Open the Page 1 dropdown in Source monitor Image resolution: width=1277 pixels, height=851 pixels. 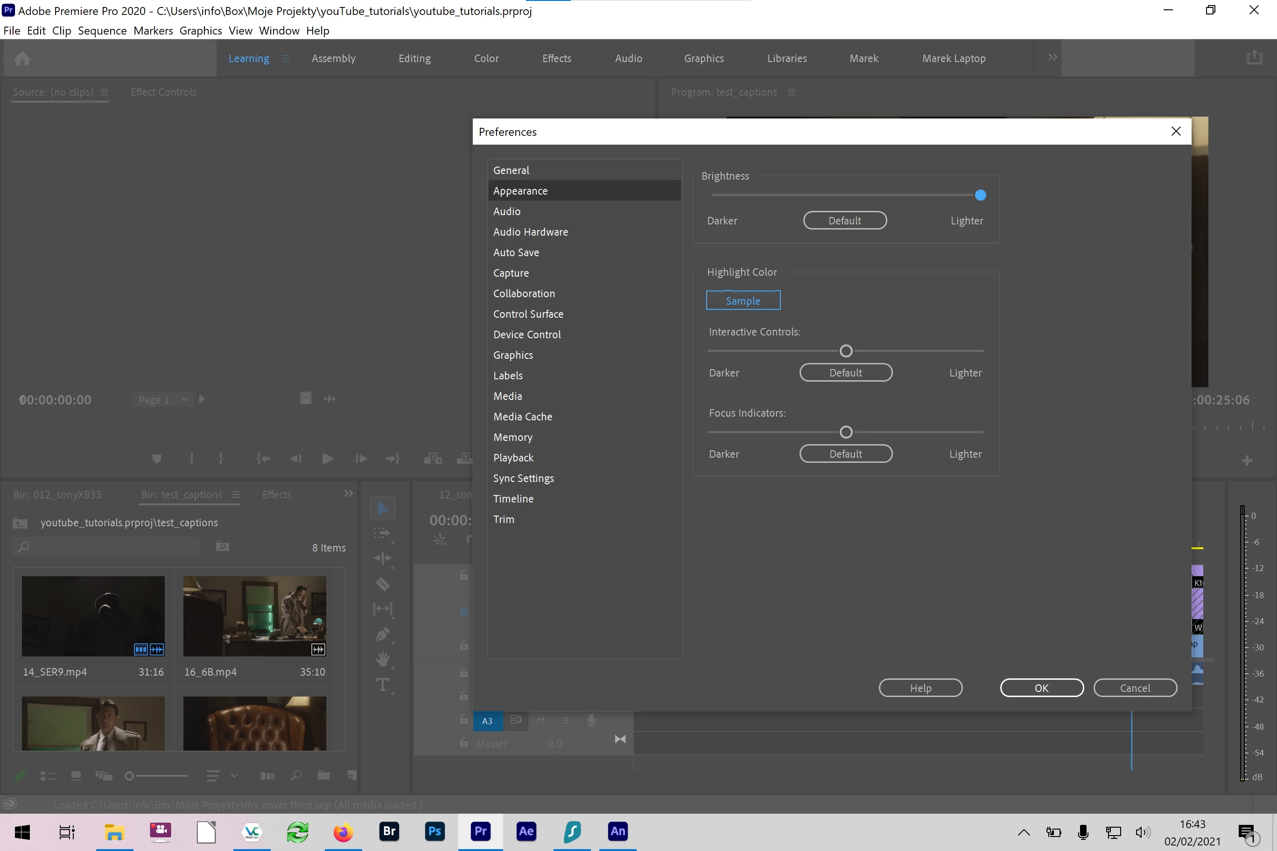pos(162,399)
